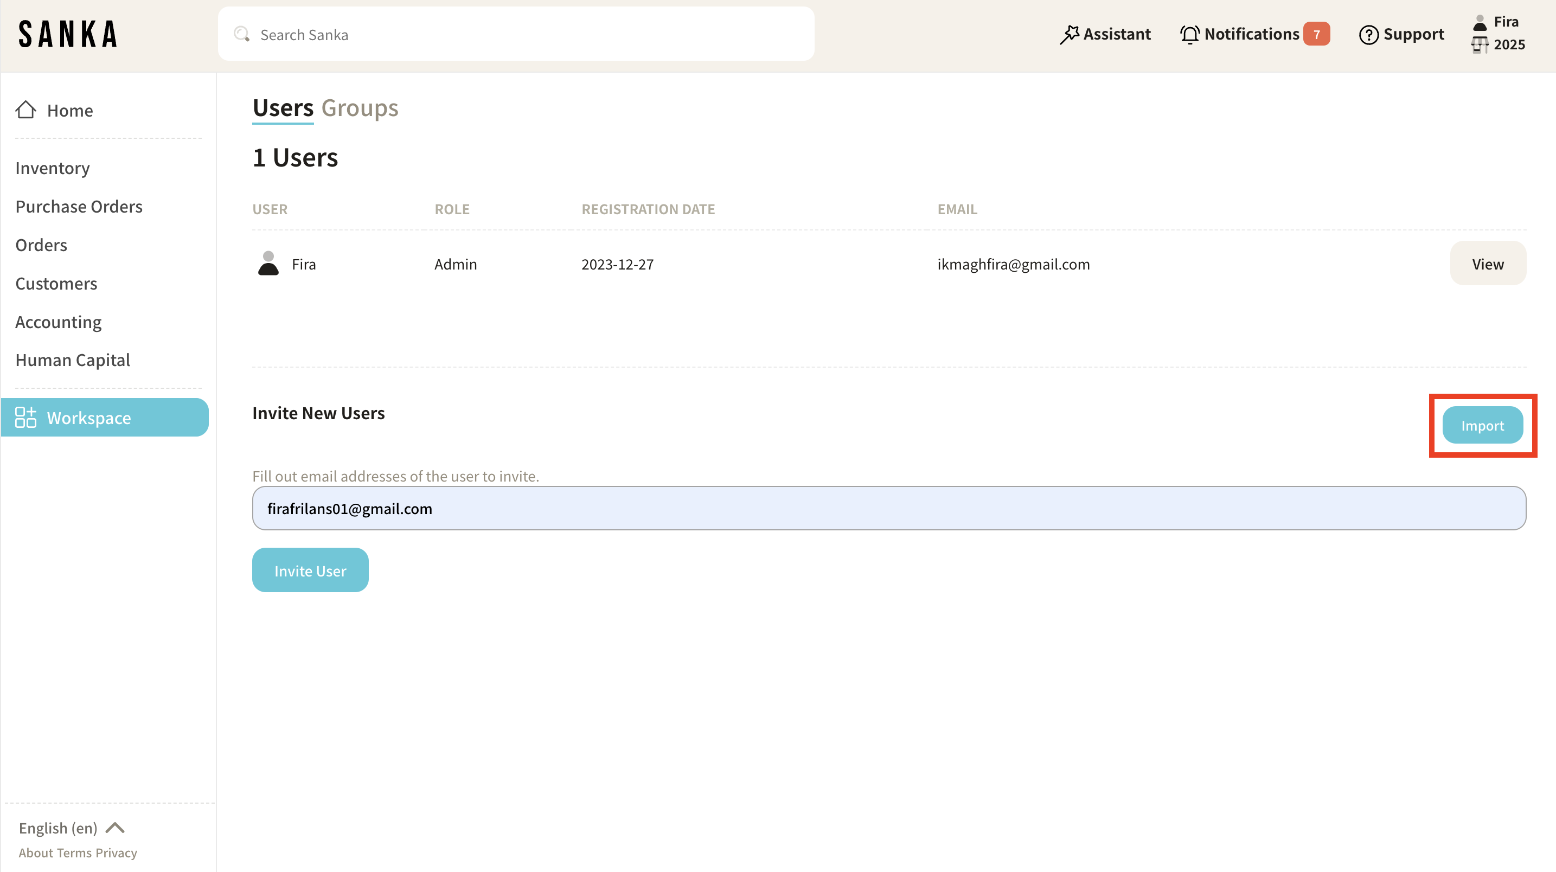Go to Human Capital section
Image resolution: width=1556 pixels, height=872 pixels.
[73, 360]
